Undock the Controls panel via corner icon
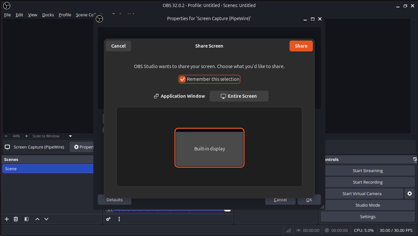 (x=415, y=159)
